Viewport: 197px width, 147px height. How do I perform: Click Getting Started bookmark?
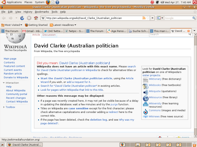click(36, 25)
